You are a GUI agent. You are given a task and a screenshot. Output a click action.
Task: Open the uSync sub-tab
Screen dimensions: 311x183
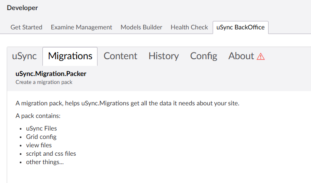click(x=24, y=56)
